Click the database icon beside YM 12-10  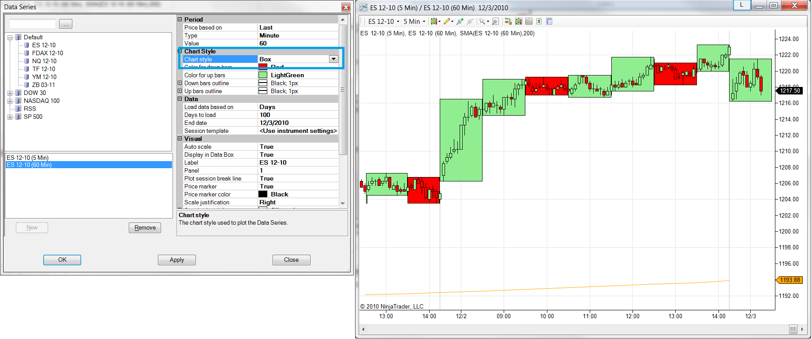[26, 77]
